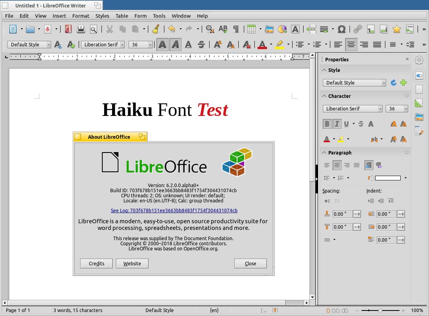This screenshot has height=316, width=429.
Task: Click the Cut scissors icon
Action: [110, 29]
